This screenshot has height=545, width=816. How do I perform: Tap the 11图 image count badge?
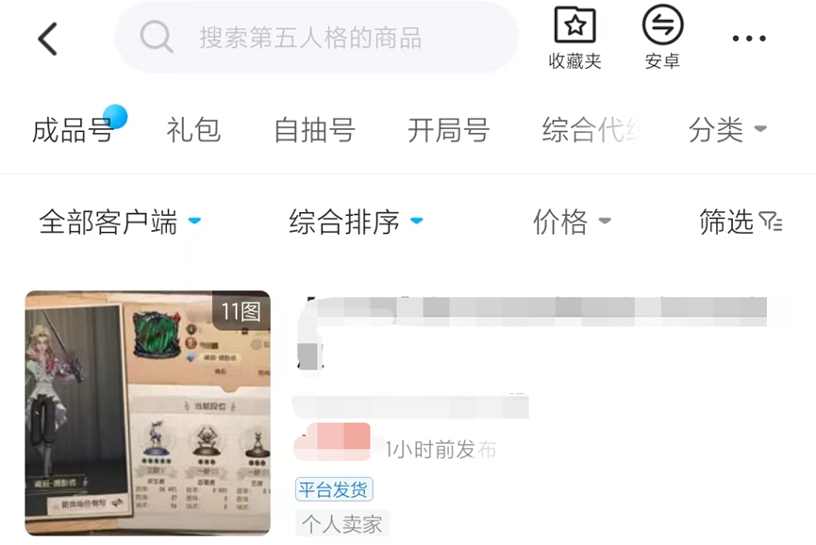click(241, 311)
